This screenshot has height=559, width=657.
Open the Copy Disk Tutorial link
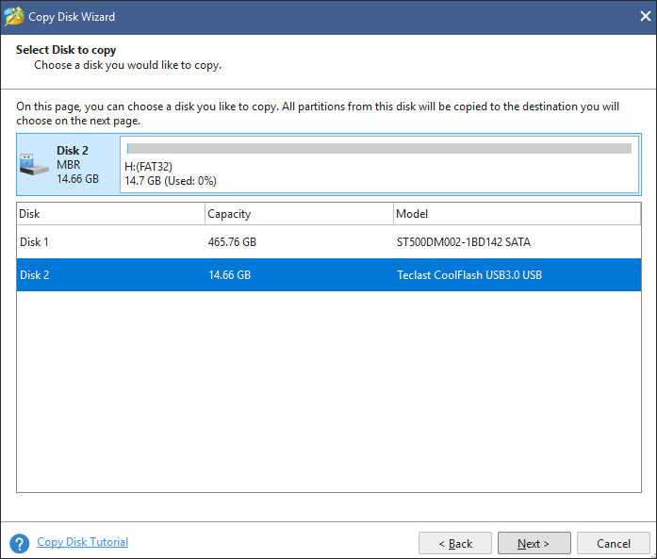[x=83, y=542]
